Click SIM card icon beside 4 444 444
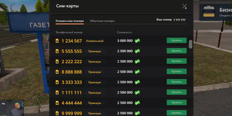 [x=57, y=103]
